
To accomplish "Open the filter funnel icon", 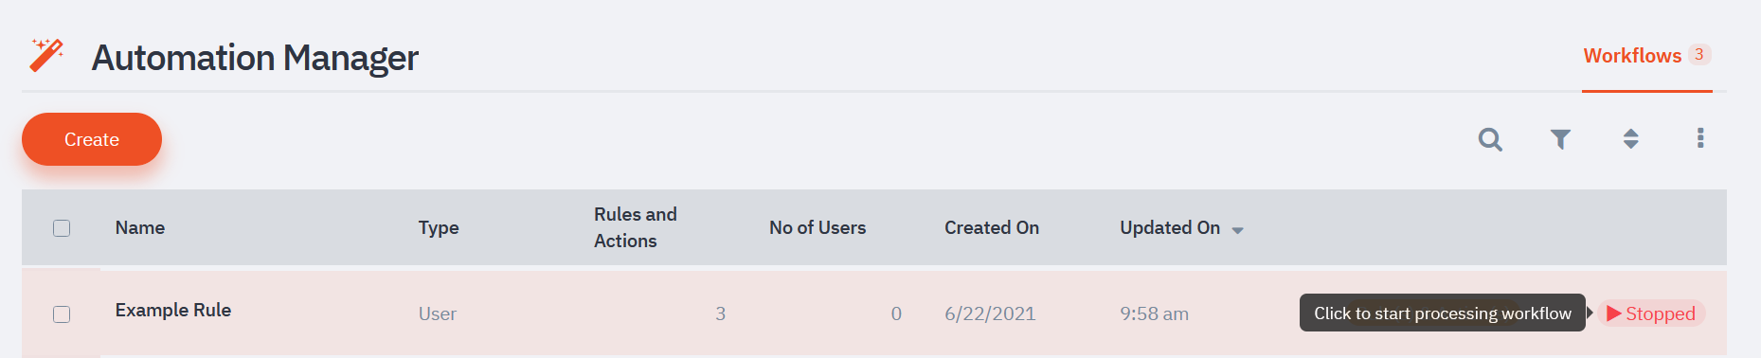I will click(x=1560, y=139).
